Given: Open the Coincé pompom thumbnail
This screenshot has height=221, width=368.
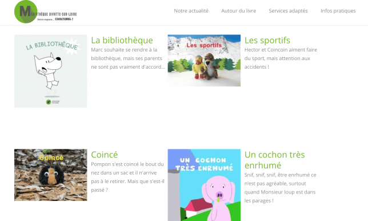Looking at the screenshot, I should [x=51, y=175].
